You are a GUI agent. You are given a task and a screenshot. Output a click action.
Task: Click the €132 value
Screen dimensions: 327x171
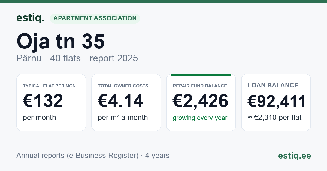pyautogui.click(x=43, y=101)
